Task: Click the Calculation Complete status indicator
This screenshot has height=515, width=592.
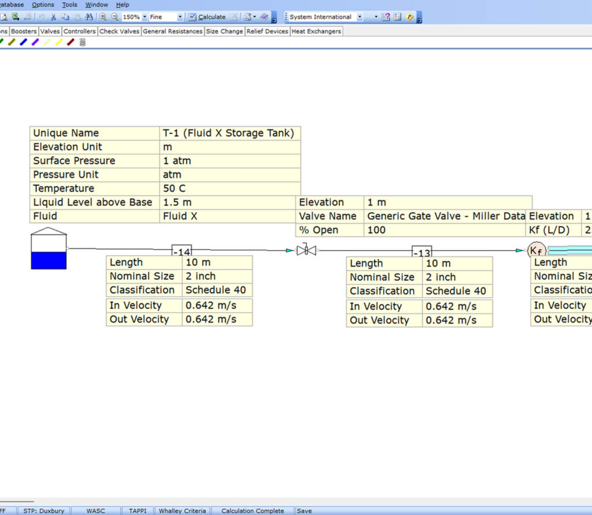Action: [253, 511]
